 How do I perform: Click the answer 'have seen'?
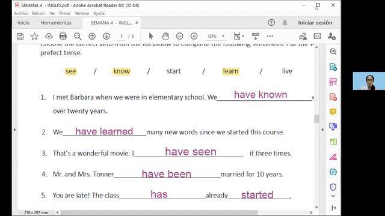[191, 152]
